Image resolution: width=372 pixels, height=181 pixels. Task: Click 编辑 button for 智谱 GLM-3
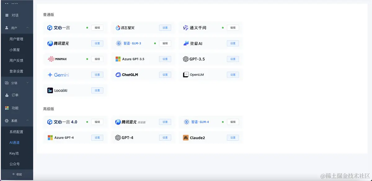coord(165,43)
